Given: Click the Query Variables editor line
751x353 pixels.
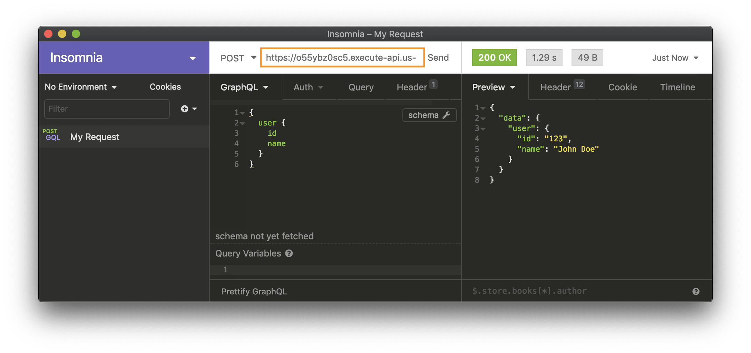Looking at the screenshot, I should point(335,270).
